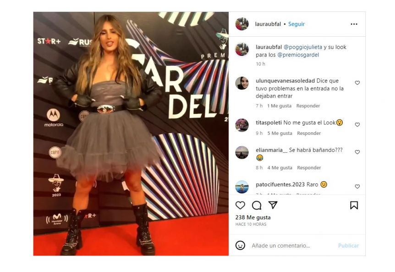The width and height of the screenshot is (395, 272).
Task: Open the three-dot more options menu
Action: coord(354,24)
